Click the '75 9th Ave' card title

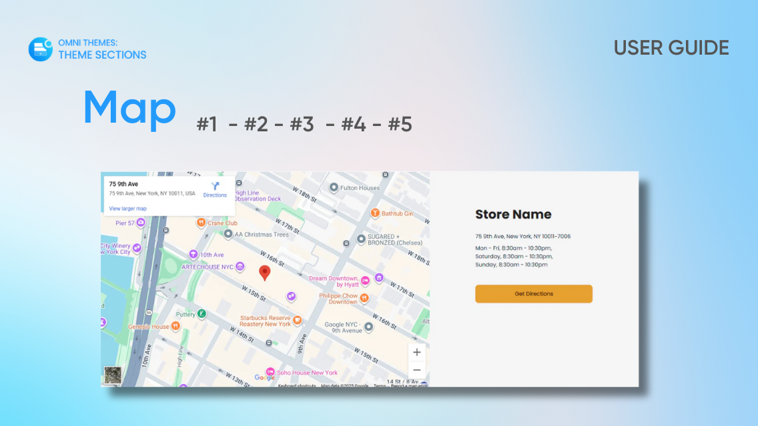pyautogui.click(x=123, y=184)
